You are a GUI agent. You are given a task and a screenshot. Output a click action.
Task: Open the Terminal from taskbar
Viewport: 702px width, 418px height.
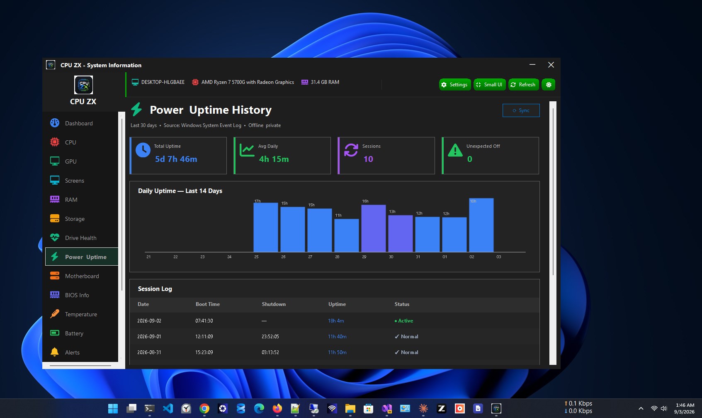(150, 408)
